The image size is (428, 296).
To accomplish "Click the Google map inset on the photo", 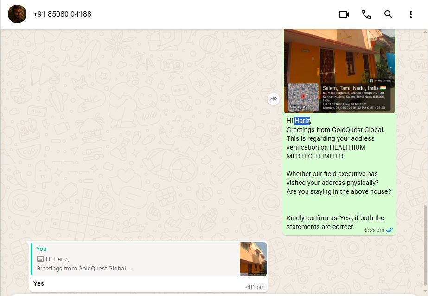I will 303,97.
